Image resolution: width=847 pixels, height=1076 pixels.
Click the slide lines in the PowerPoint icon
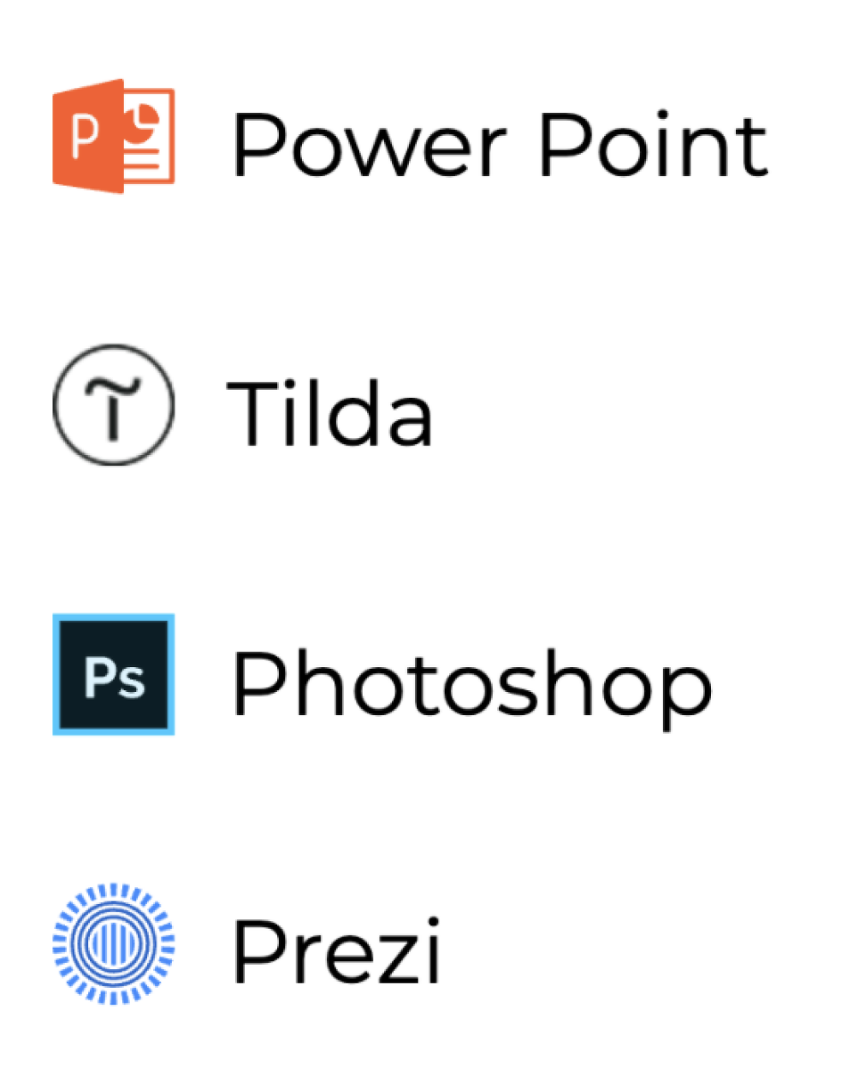145,157
